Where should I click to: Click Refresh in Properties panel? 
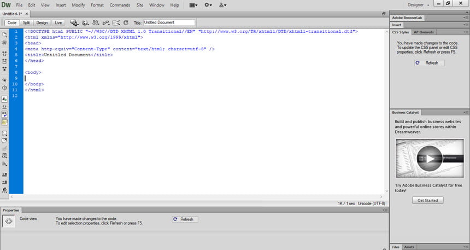click(x=185, y=219)
